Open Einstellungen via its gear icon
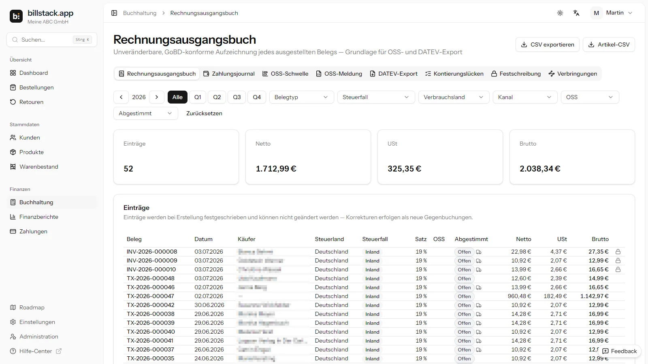 (13, 322)
